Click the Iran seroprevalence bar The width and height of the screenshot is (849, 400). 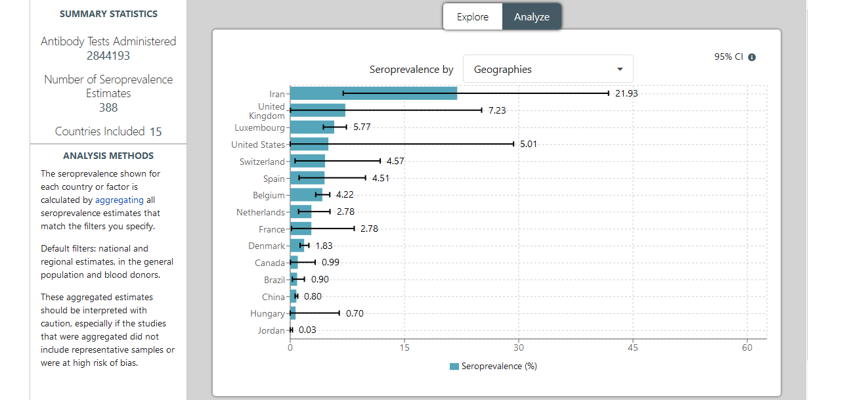[x=373, y=93]
